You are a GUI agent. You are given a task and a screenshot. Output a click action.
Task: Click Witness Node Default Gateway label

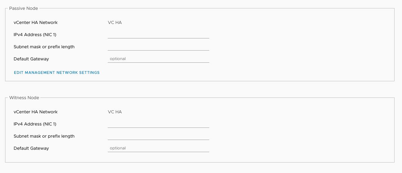click(x=31, y=148)
